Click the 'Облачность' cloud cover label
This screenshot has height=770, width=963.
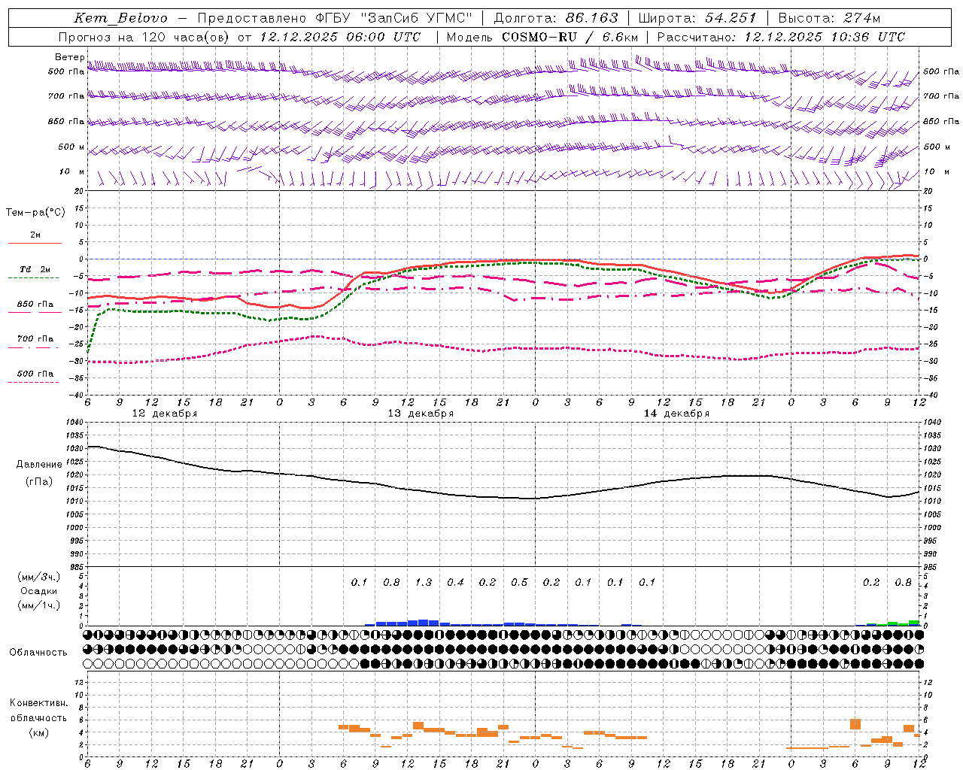tap(38, 652)
